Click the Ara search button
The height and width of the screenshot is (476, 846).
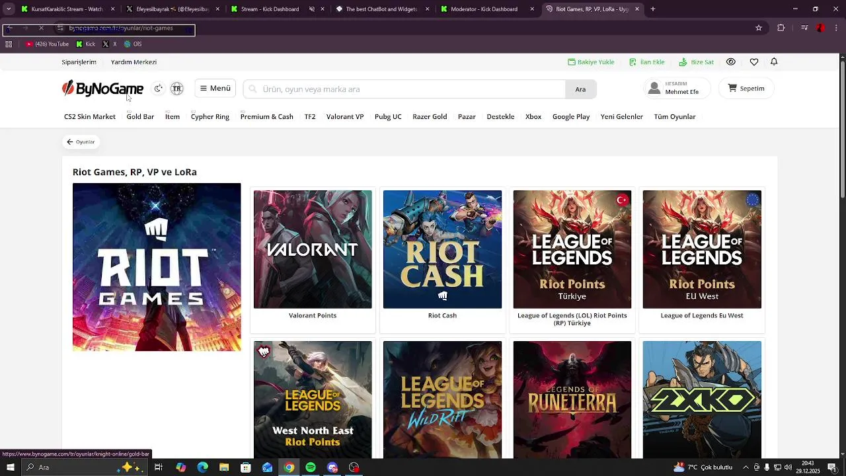tap(580, 89)
